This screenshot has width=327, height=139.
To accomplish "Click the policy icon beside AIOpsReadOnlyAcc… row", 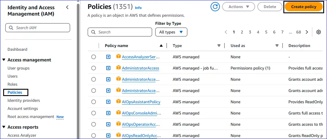I will click(x=118, y=135).
